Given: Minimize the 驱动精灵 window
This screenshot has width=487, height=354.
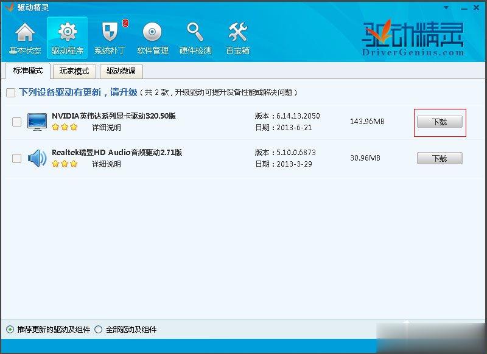Looking at the screenshot, I should [x=464, y=8].
